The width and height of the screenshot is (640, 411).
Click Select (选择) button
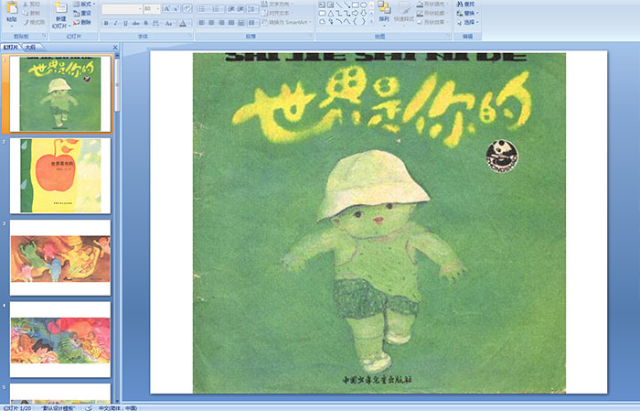468,22
